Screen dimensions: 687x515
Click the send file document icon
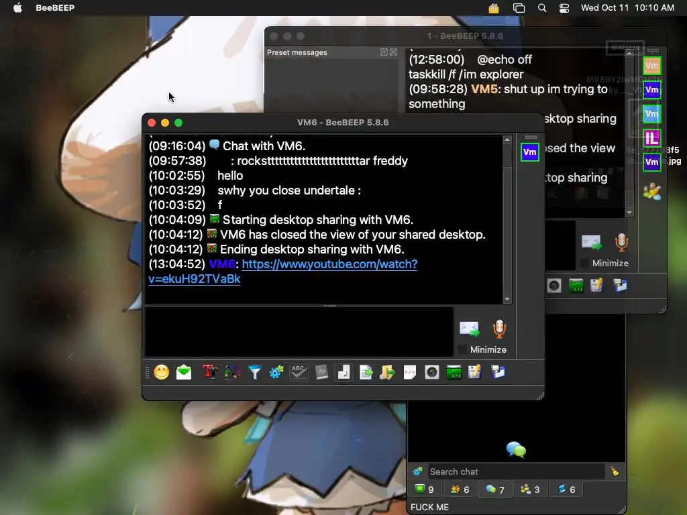point(366,373)
